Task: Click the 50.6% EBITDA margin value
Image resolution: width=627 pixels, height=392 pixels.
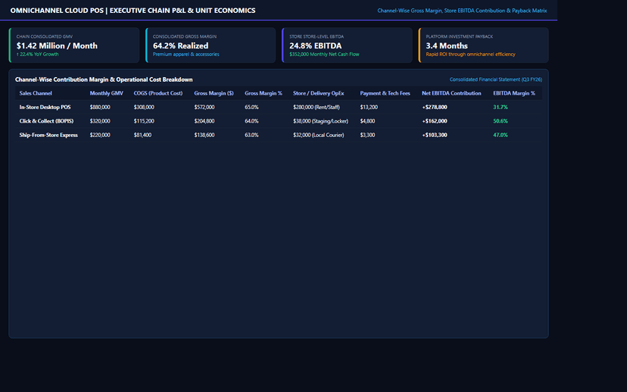Action: pos(501,121)
